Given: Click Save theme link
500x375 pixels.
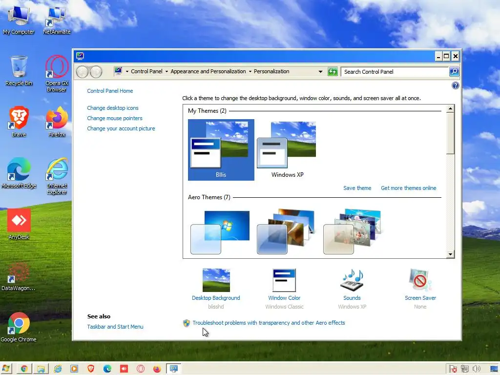Looking at the screenshot, I should 357,188.
